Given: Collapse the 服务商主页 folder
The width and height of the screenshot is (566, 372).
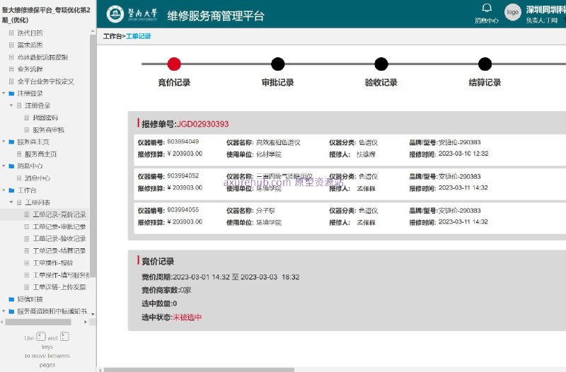Looking at the screenshot, I should coord(4,141).
